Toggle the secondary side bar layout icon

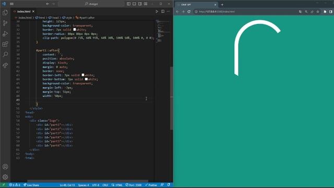click(140, 4)
